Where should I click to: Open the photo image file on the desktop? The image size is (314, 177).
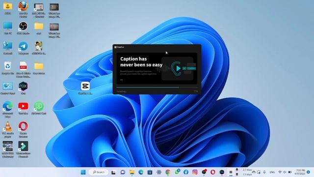[39, 46]
